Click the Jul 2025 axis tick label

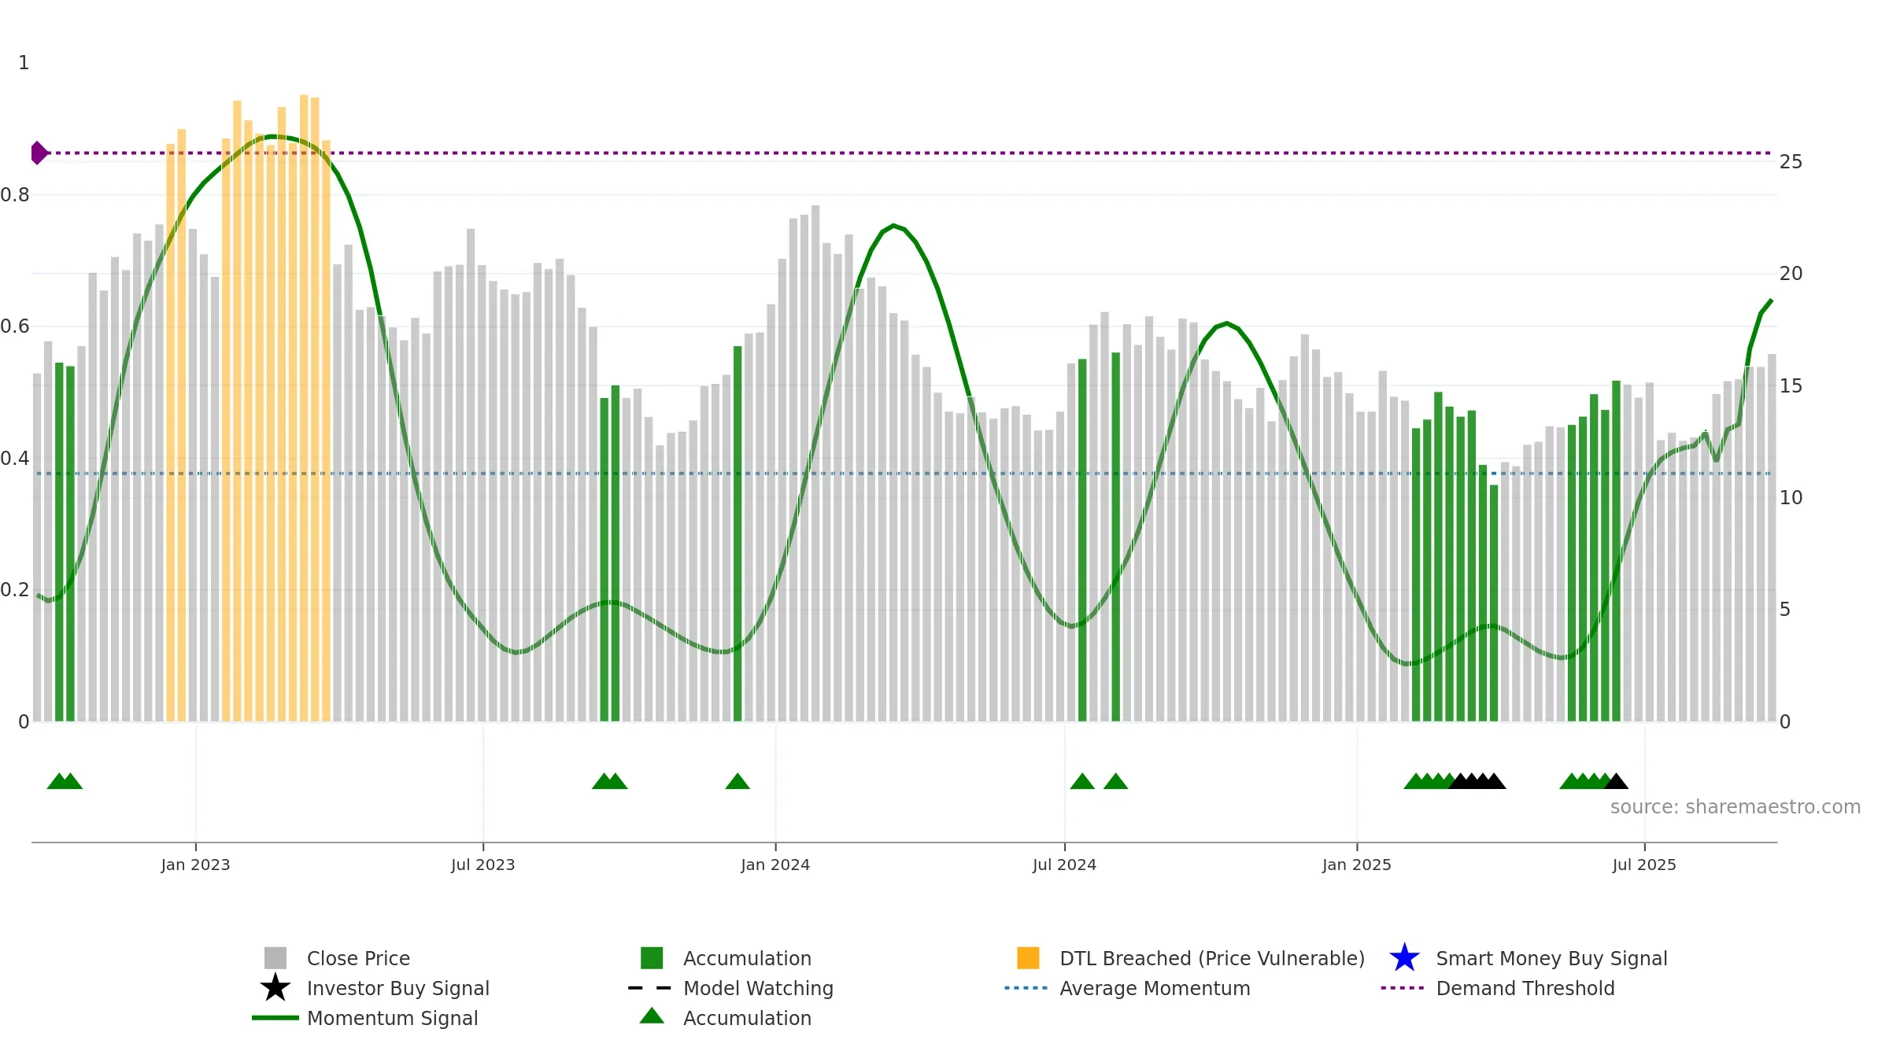point(1644,865)
